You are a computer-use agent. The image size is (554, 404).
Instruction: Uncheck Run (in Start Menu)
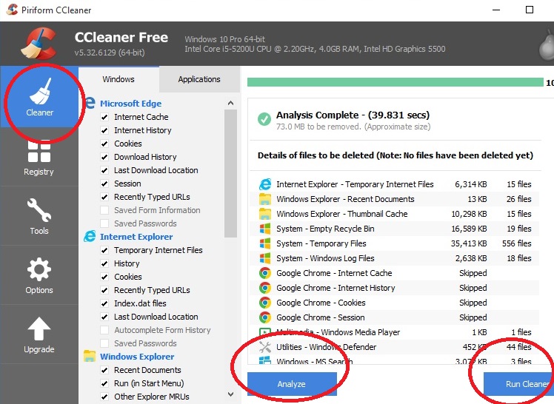point(104,383)
